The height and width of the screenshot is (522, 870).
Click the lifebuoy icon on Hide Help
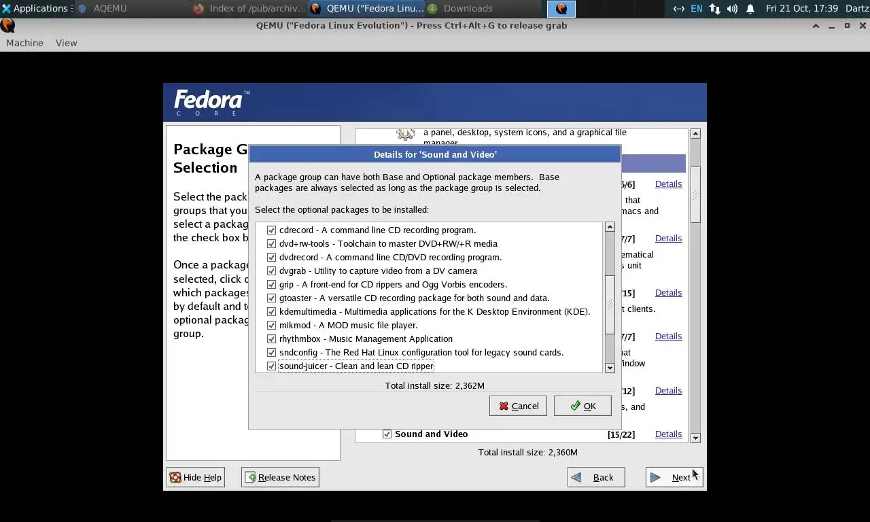coord(175,477)
